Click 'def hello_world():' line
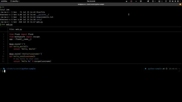Viewport: 182px width, 102px height. [19, 46]
